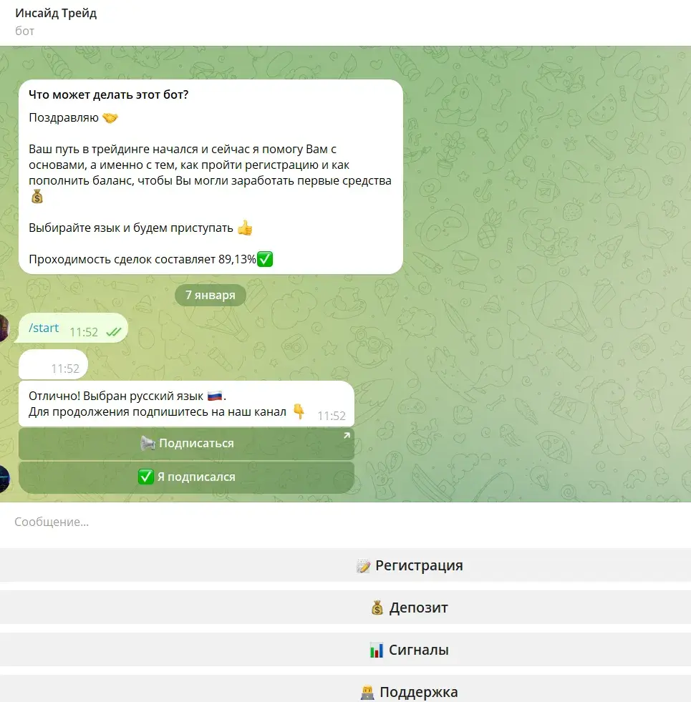Image resolution: width=691 pixels, height=702 pixels.
Task: Confirm with the Я подписался button
Action: [x=186, y=477]
